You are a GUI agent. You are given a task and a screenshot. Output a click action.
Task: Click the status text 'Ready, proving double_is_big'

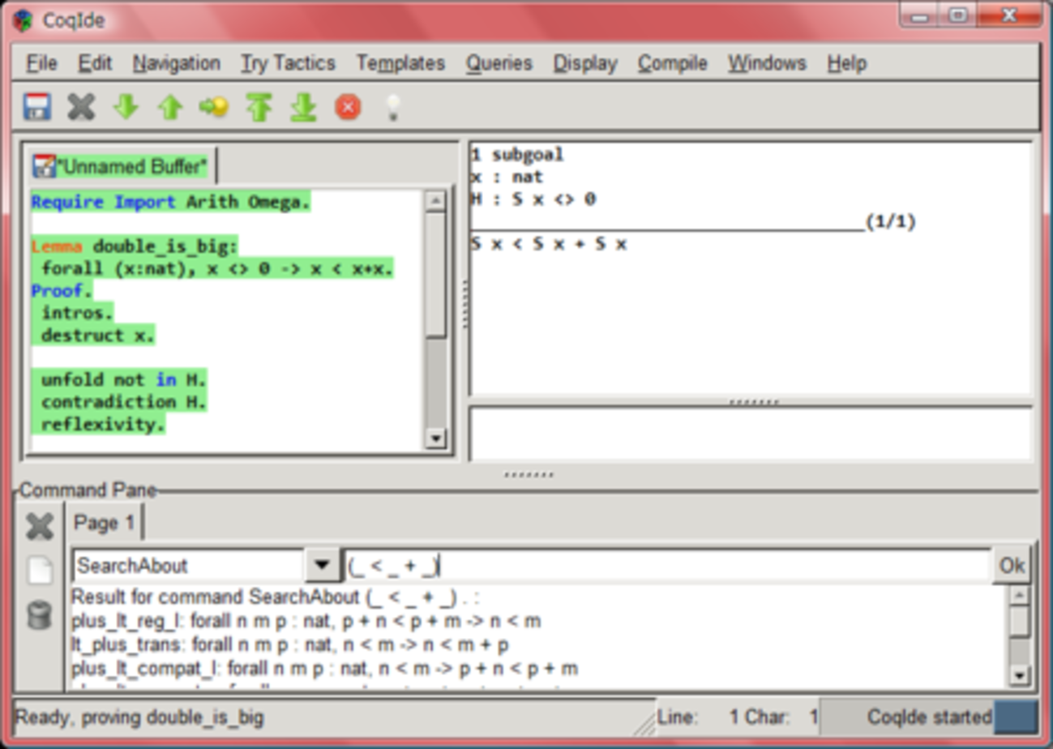[x=139, y=717]
